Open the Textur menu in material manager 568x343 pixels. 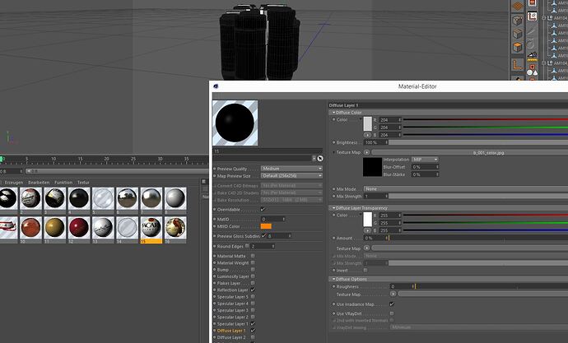[83, 183]
